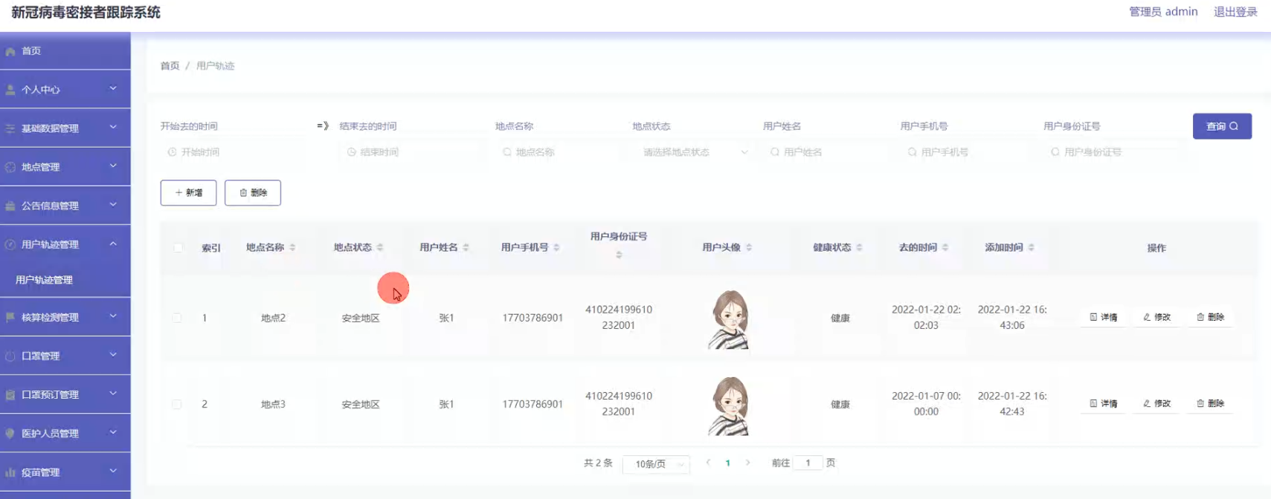Click 删除 for the 地点3 row
Screen dimensions: 1271x499
(x=1210, y=403)
